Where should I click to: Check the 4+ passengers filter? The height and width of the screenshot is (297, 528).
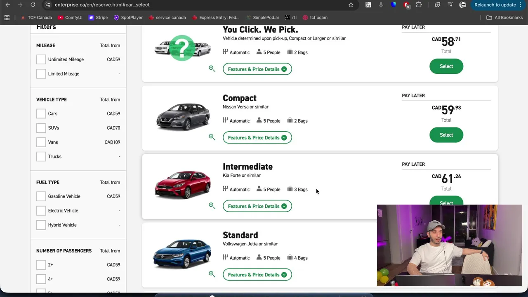(x=41, y=279)
